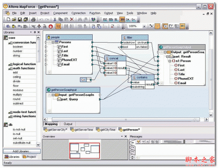Image resolution: width=218 pixels, height=168 pixels.
Task: Validate mapping with the green check icon
Action: 93,19
